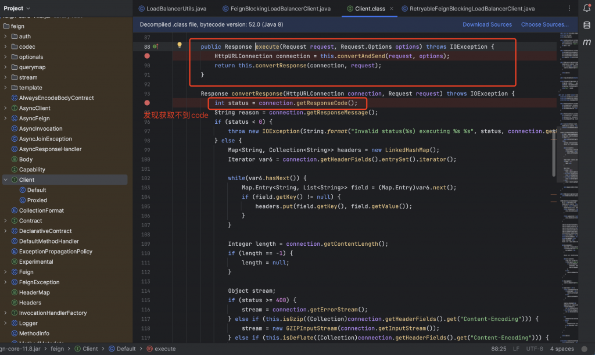Click the CollectionFormat enum icon
The image size is (595, 355).
[x=15, y=210]
